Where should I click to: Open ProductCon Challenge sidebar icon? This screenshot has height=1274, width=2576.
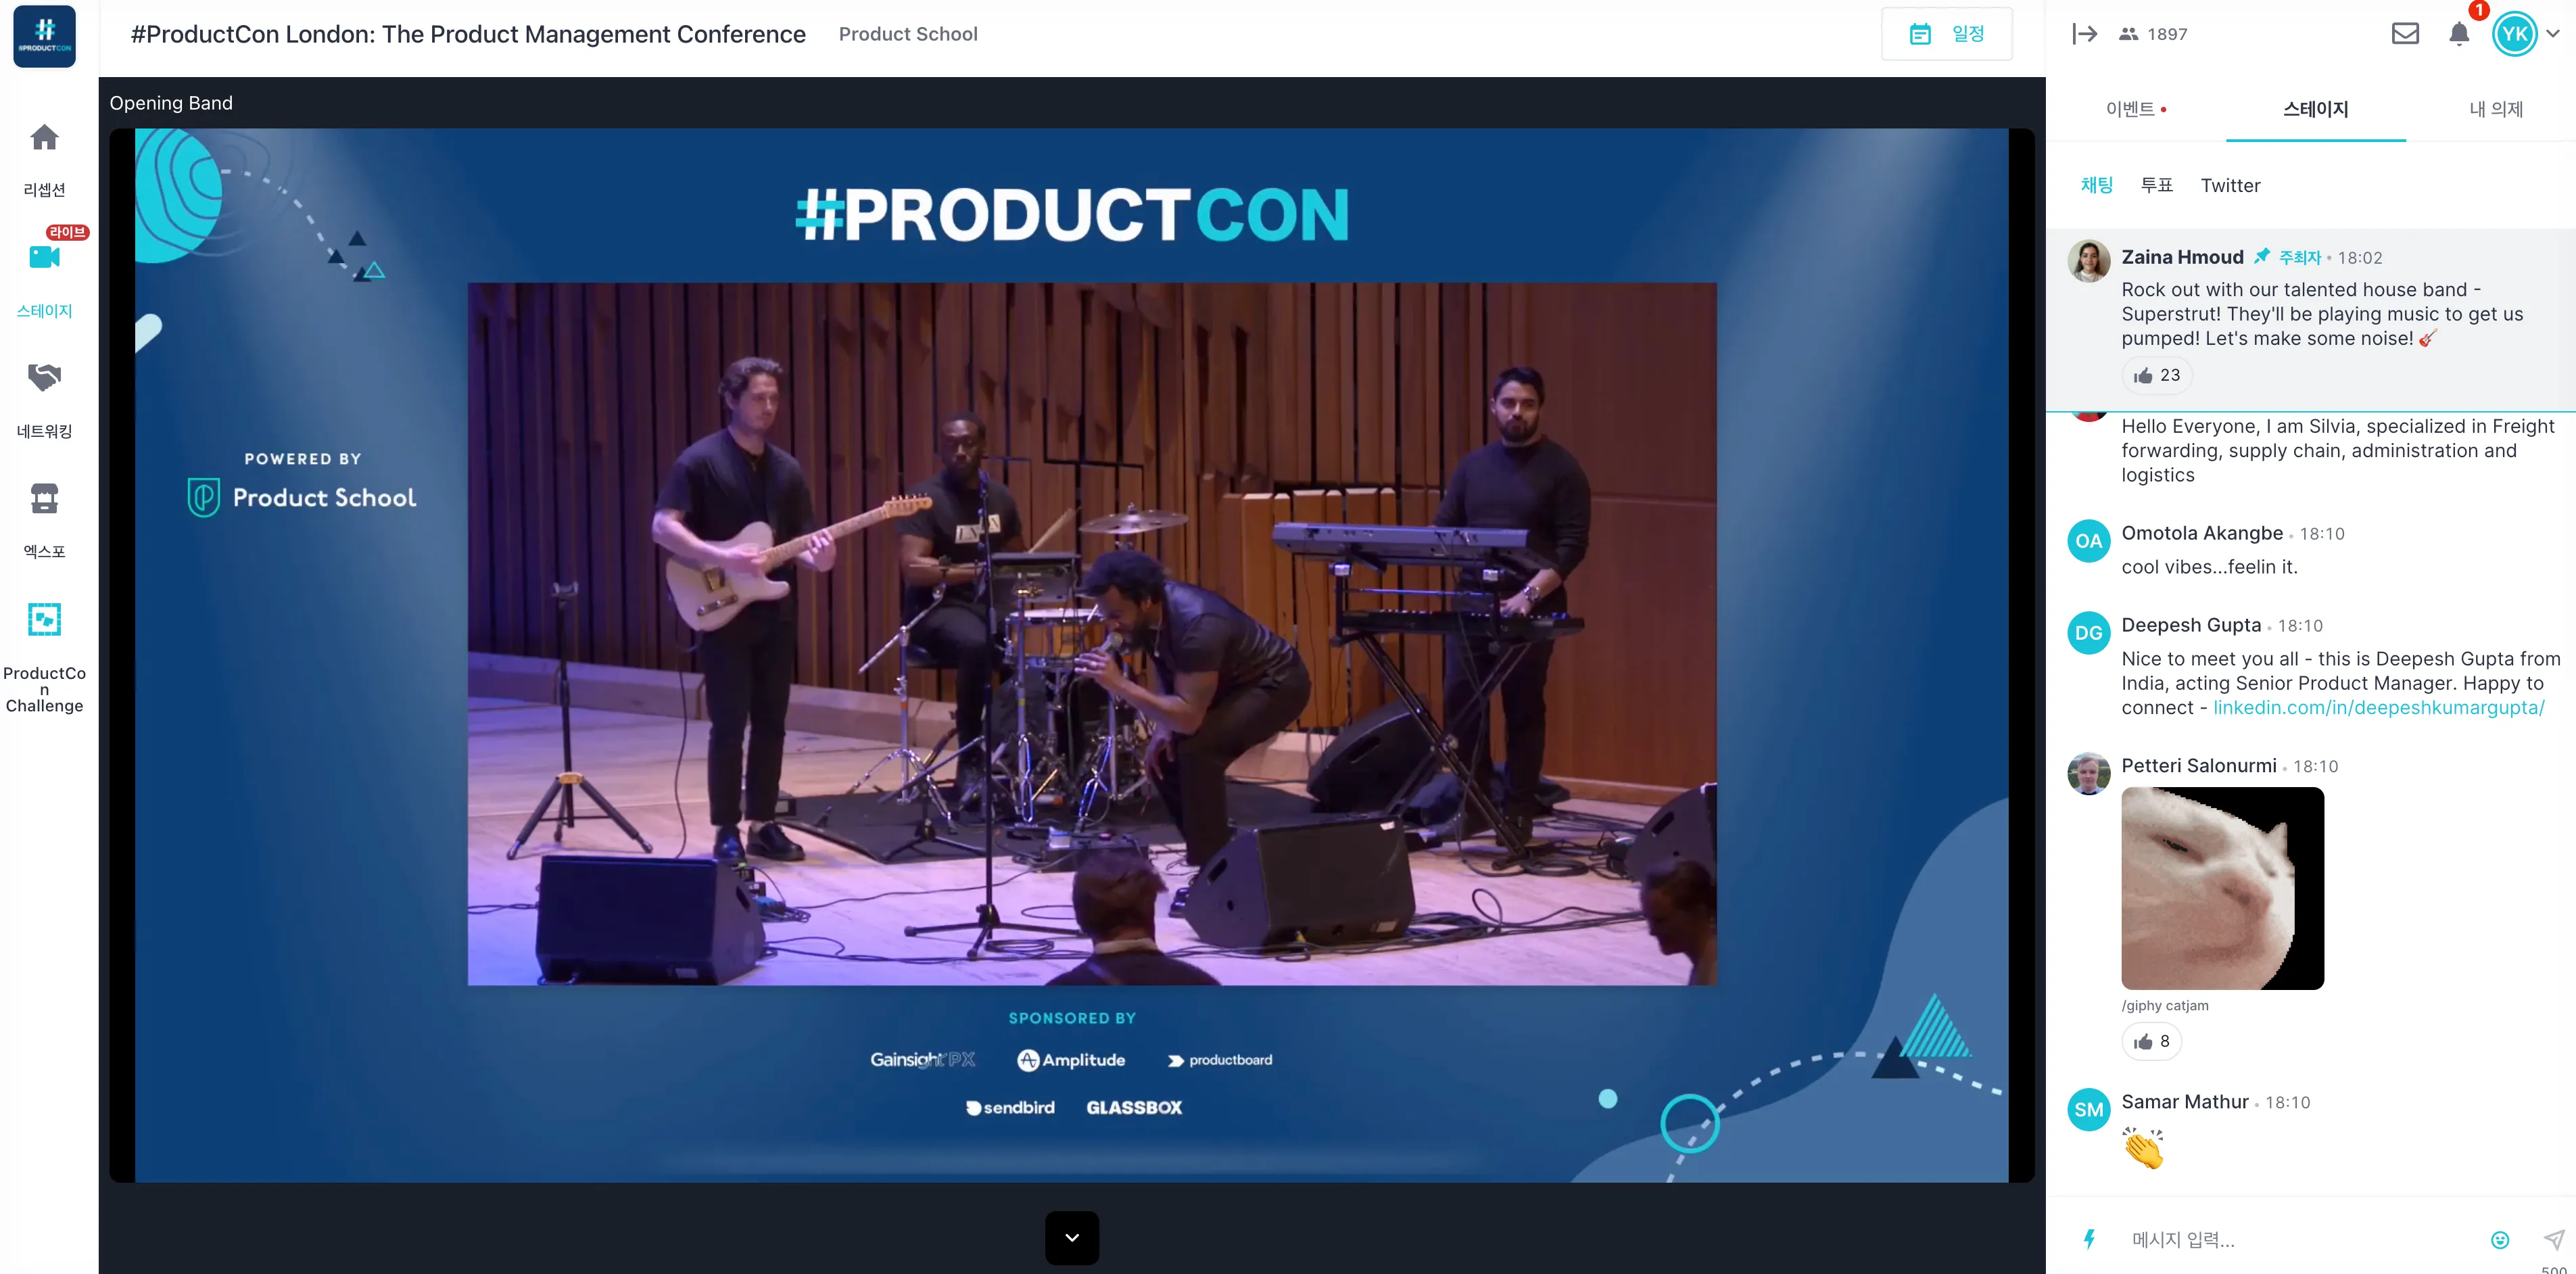[x=44, y=620]
